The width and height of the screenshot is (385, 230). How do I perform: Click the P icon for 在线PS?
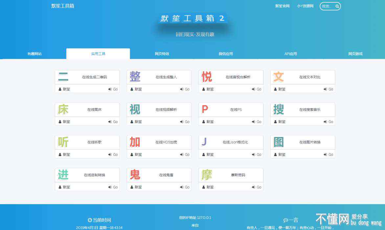click(205, 109)
